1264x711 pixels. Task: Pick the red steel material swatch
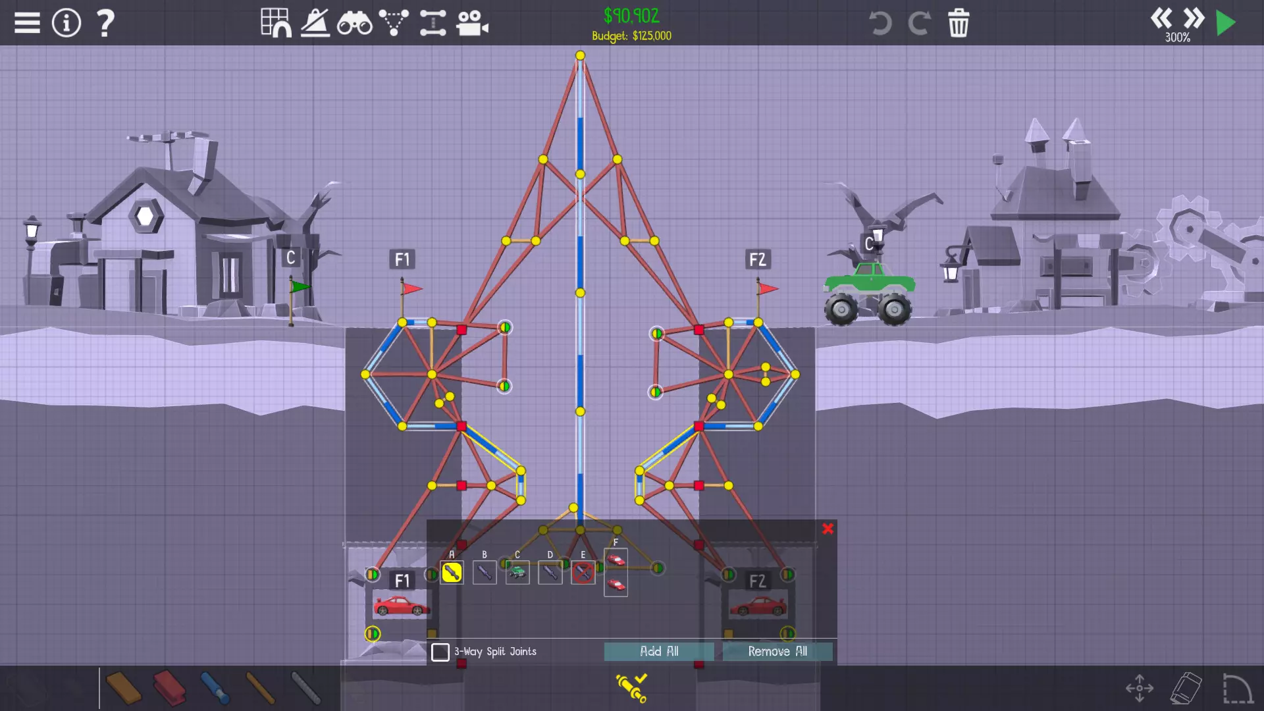pyautogui.click(x=169, y=688)
